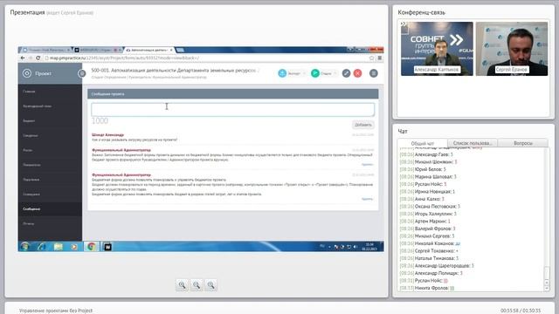Click the blue Экспорт circle icon
The width and height of the screenshot is (559, 314).
[282, 73]
